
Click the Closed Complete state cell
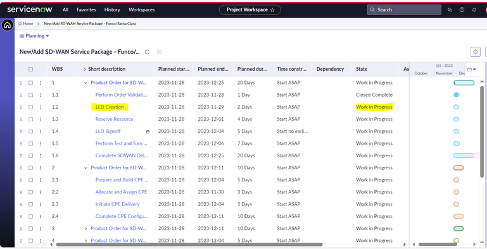(374, 95)
